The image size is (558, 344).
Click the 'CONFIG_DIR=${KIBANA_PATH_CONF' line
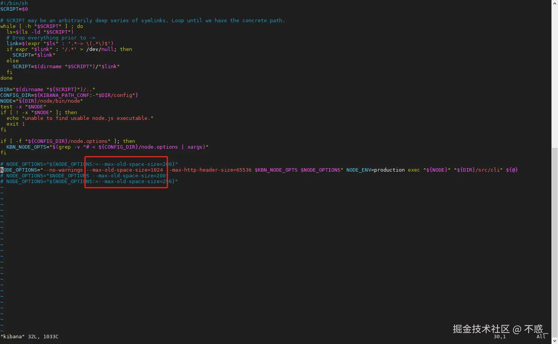(69, 95)
